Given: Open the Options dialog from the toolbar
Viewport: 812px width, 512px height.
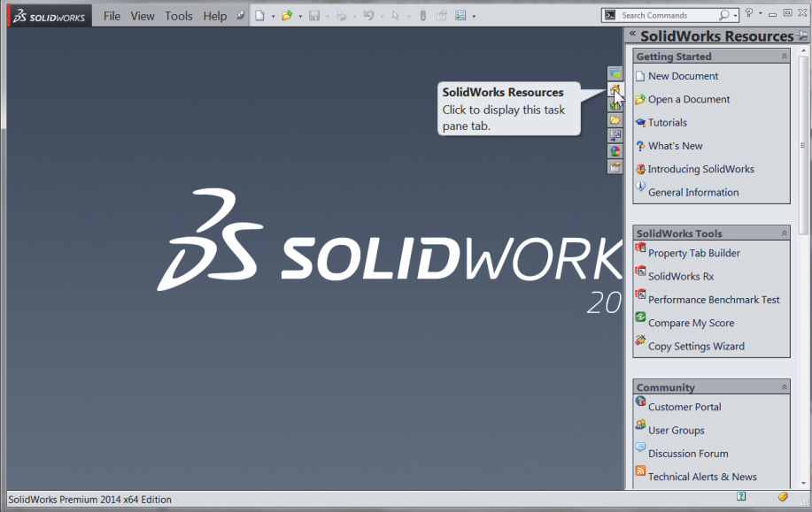Looking at the screenshot, I should pyautogui.click(x=461, y=14).
